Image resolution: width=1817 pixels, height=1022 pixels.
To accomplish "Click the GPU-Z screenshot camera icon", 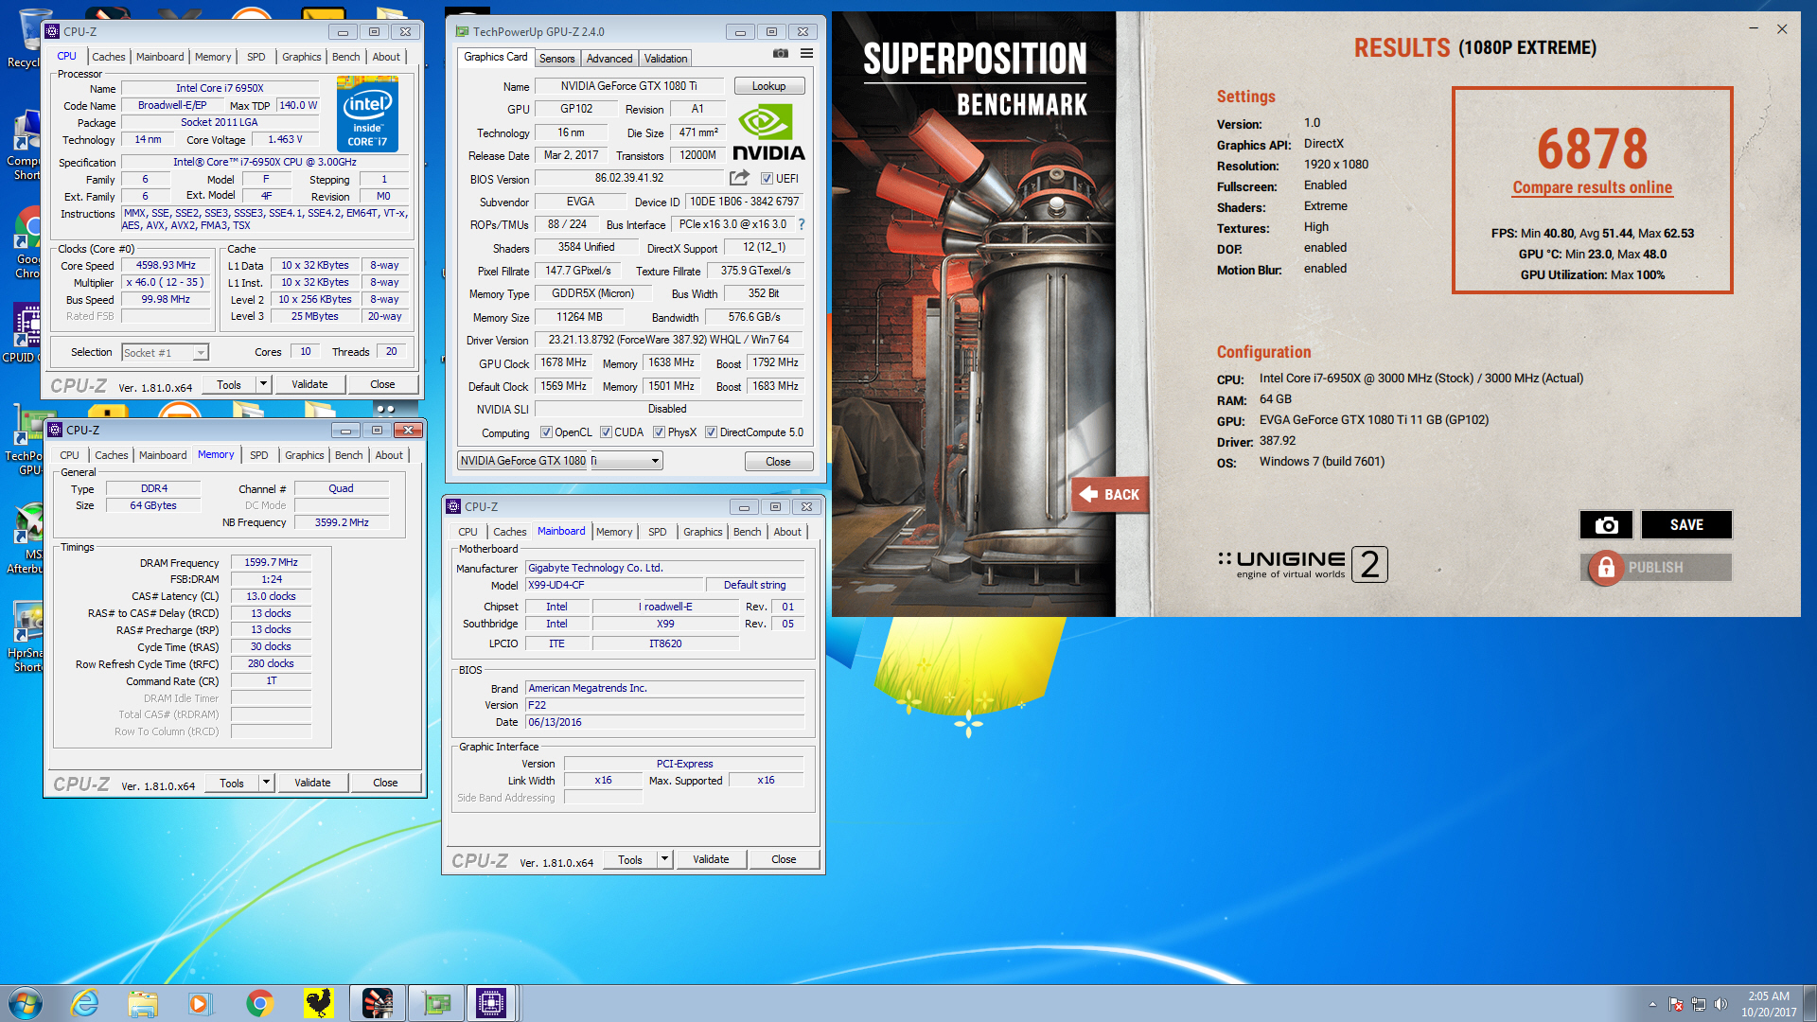I will pyautogui.click(x=780, y=54).
